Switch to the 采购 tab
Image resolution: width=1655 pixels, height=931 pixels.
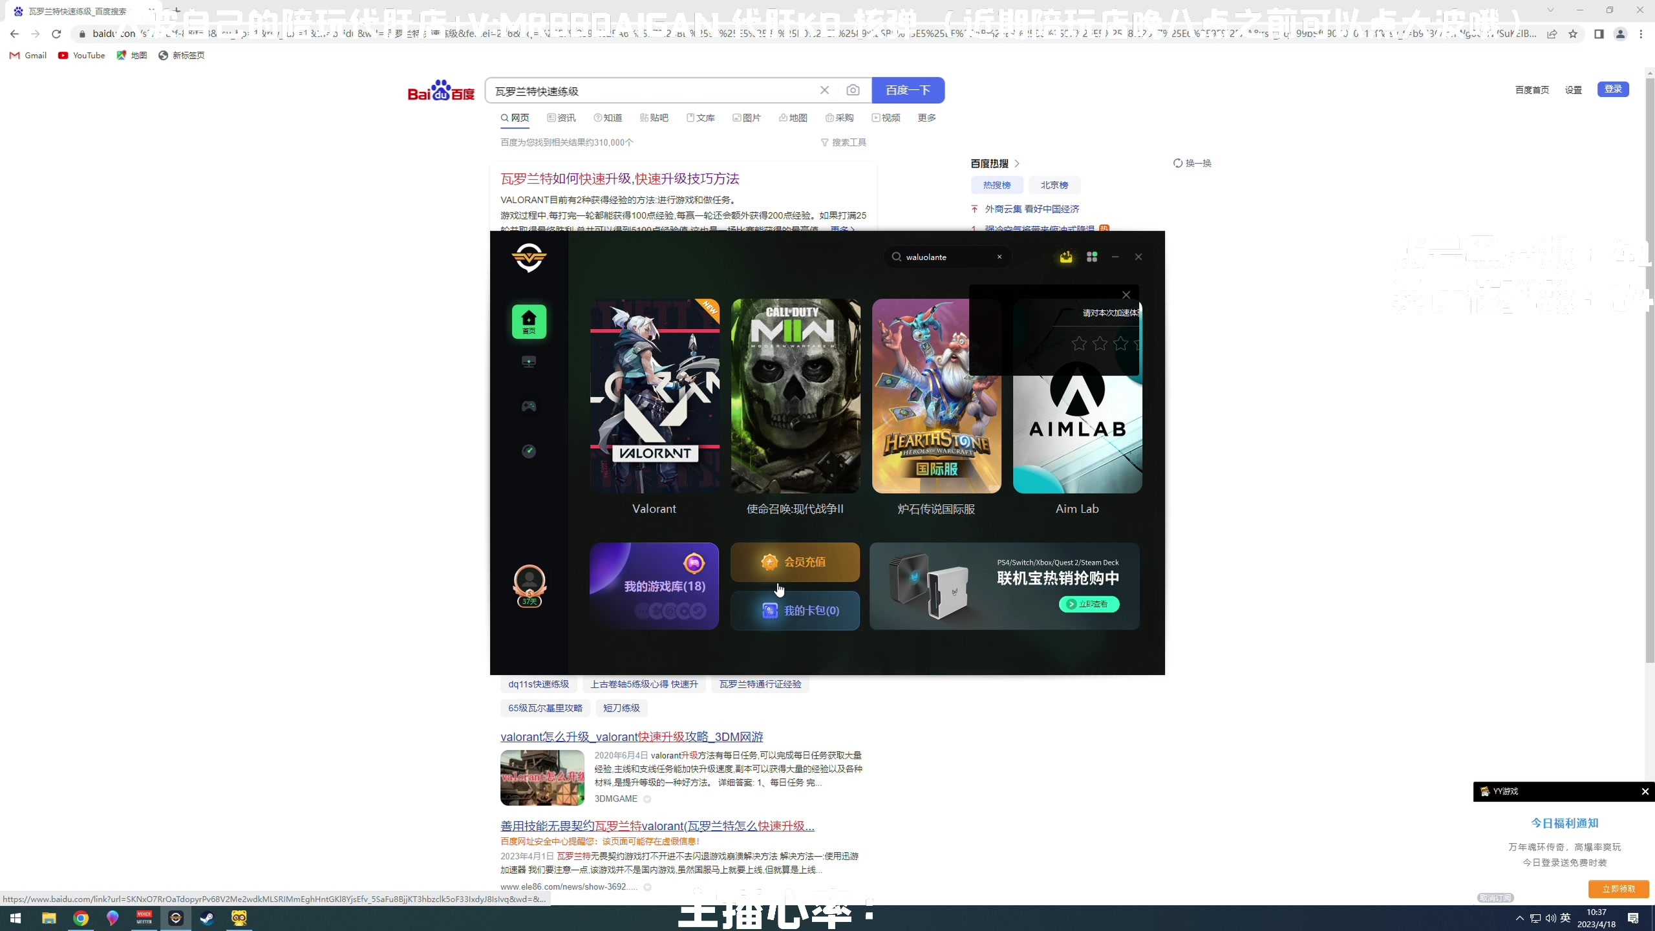[840, 118]
